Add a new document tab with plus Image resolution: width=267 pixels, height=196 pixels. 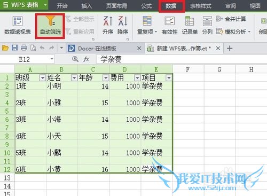pyautogui.click(x=230, y=48)
